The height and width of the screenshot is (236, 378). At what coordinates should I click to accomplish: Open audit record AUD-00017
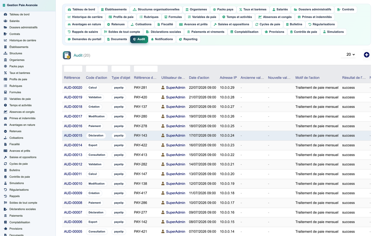pyautogui.click(x=73, y=116)
